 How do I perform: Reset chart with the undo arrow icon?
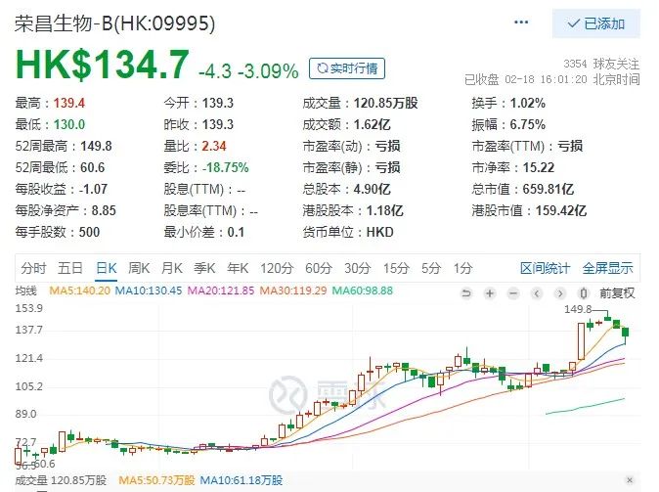[x=466, y=293]
